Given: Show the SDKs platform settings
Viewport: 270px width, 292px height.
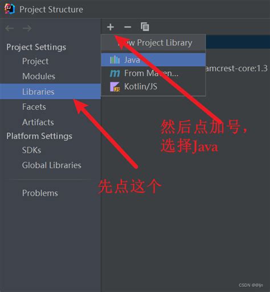Looking at the screenshot, I should point(31,150).
